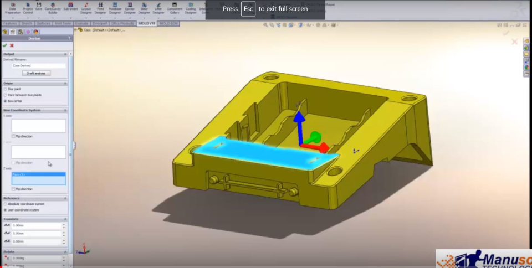Open the Data Preparation tool
The width and height of the screenshot is (532, 268).
(x=13, y=8)
